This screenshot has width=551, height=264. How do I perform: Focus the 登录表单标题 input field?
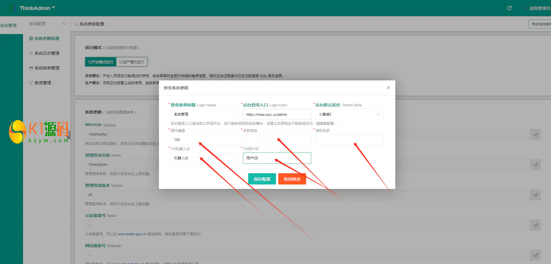(205, 114)
